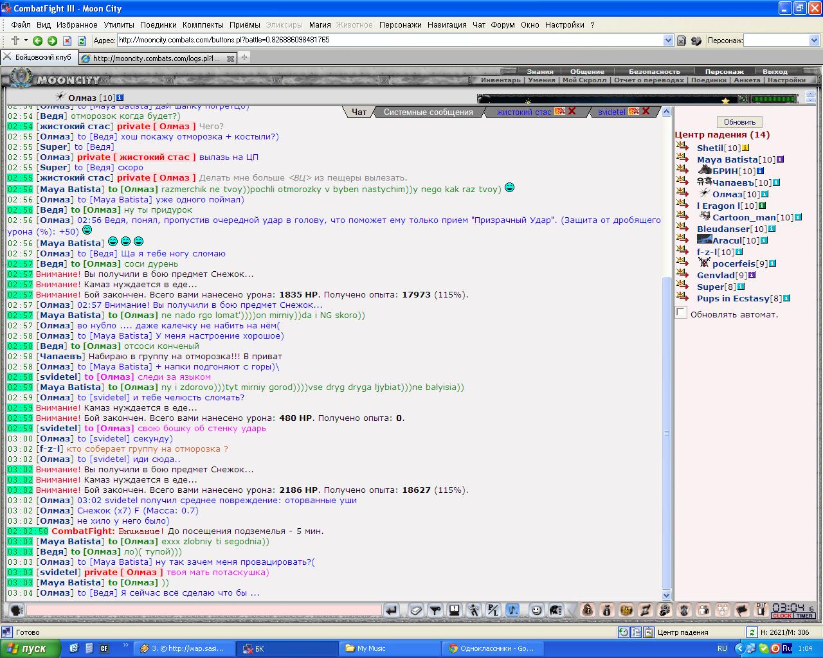823x658 pixels.
Task: Open the chat filter funnel icon
Action: pyautogui.click(x=435, y=610)
